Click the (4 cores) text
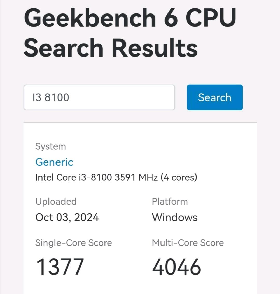280x294 pixels. pos(179,178)
